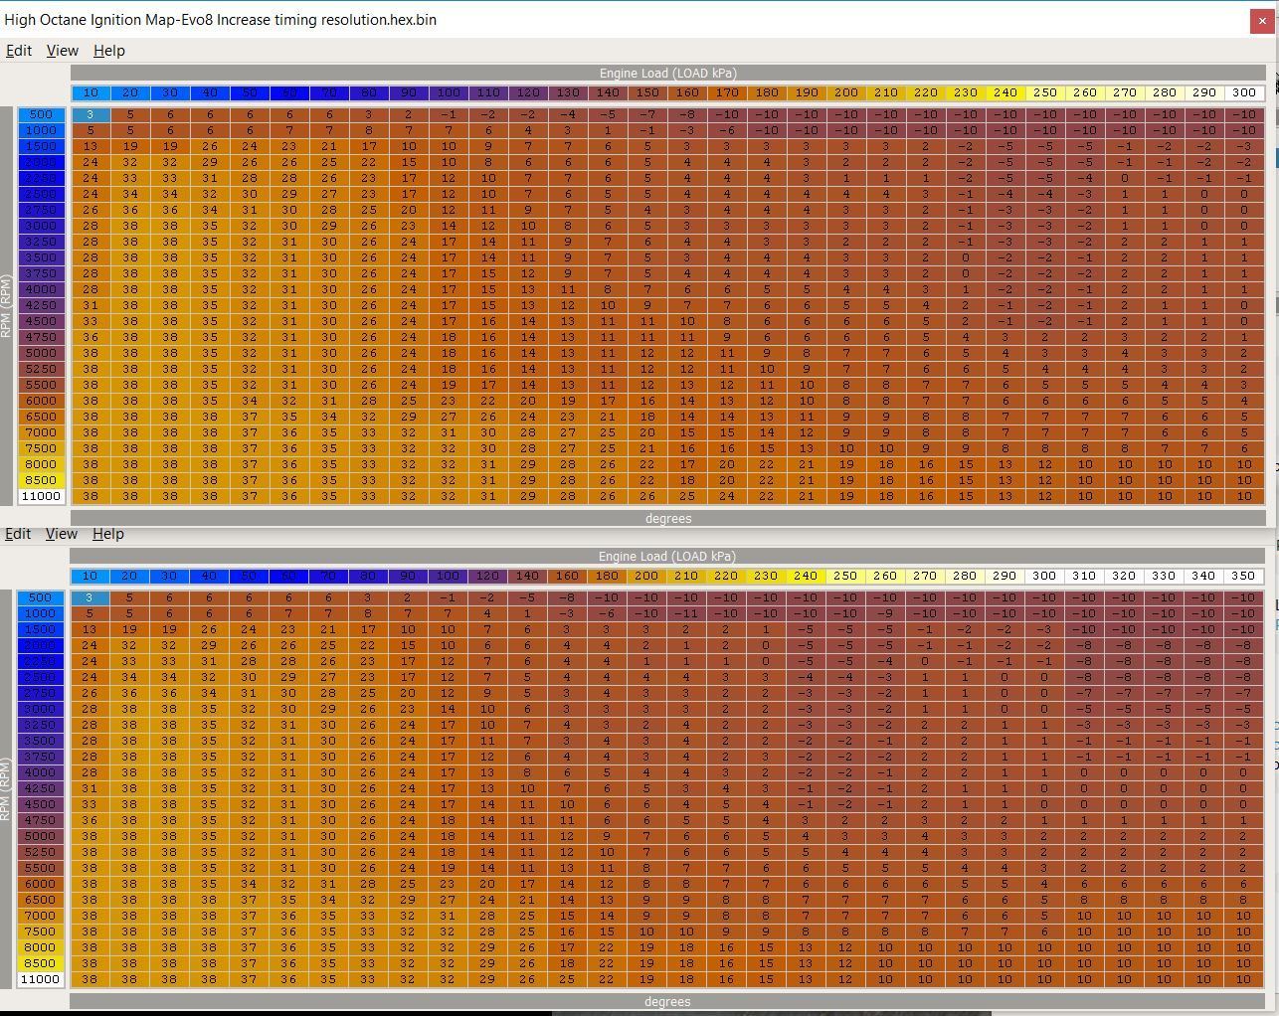Click the yellow 240 load header in upper table
Viewport: 1279px width, 1016px height.
coord(1005,92)
